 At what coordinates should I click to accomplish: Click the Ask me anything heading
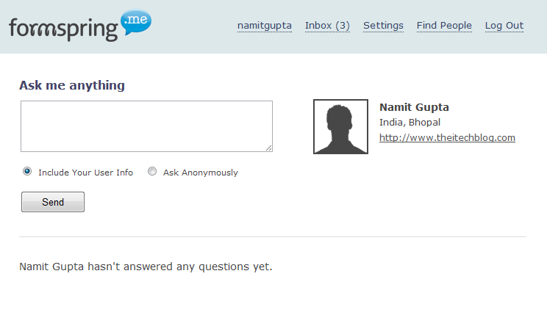pos(72,85)
